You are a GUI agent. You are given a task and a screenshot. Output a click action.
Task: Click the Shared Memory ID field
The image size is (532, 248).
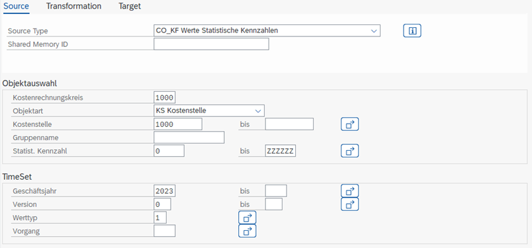(x=211, y=44)
